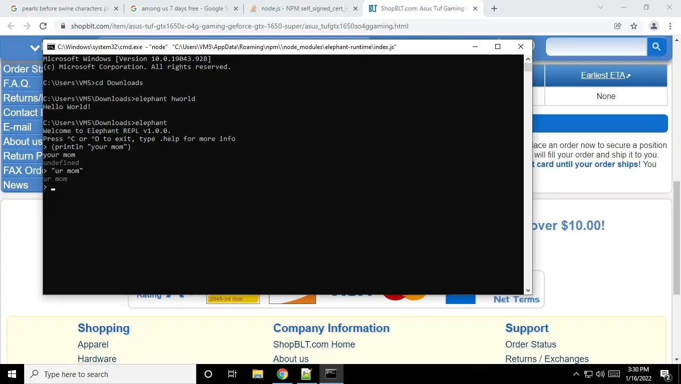Viewport: 681px width, 384px height.
Task: Share this page icon in address bar
Action: click(x=618, y=26)
